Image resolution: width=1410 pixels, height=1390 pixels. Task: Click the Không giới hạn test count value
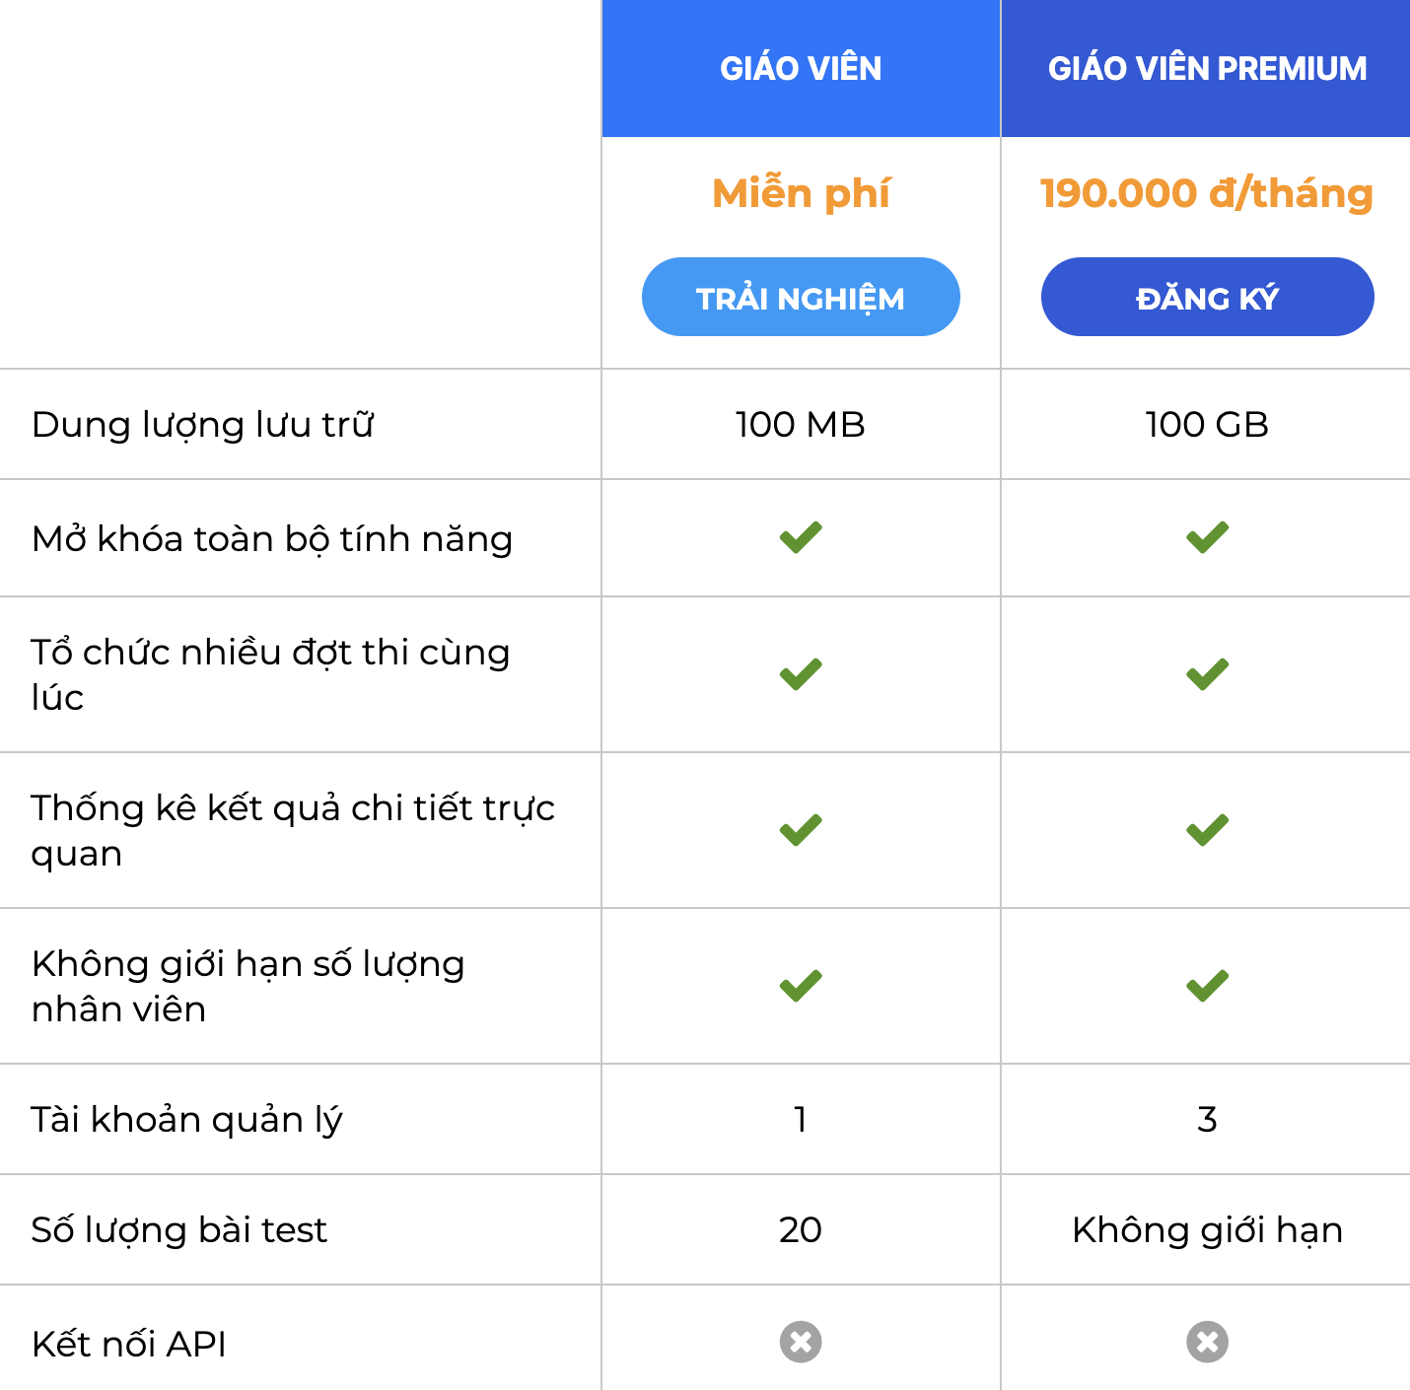pos(1207,1230)
